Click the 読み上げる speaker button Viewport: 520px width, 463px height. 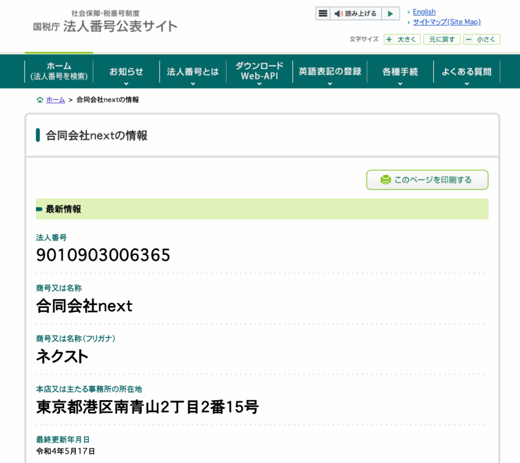[x=355, y=14]
